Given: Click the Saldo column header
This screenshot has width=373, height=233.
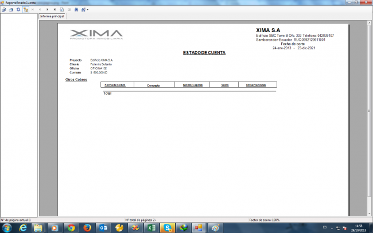Looking at the screenshot, I should 225,85.
